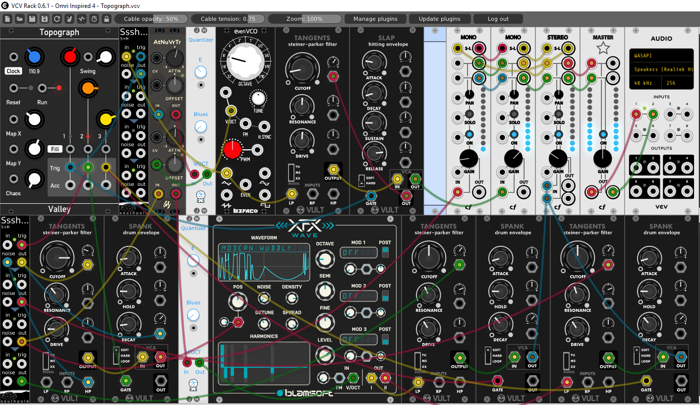The height and width of the screenshot is (405, 700).
Task: Create a new patch from the toolbar
Action: pyautogui.click(x=7, y=19)
